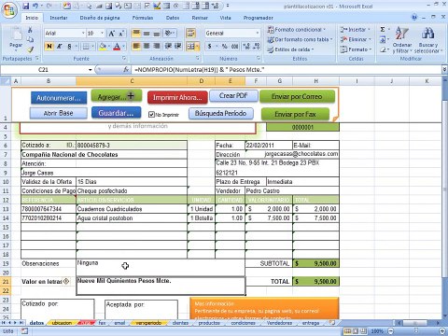Toggle Negrita bold formatting
448x336 pixels.
[x=49, y=47]
